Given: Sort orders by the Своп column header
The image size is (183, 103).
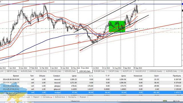Looking at the screenshot, I should point(156,76).
